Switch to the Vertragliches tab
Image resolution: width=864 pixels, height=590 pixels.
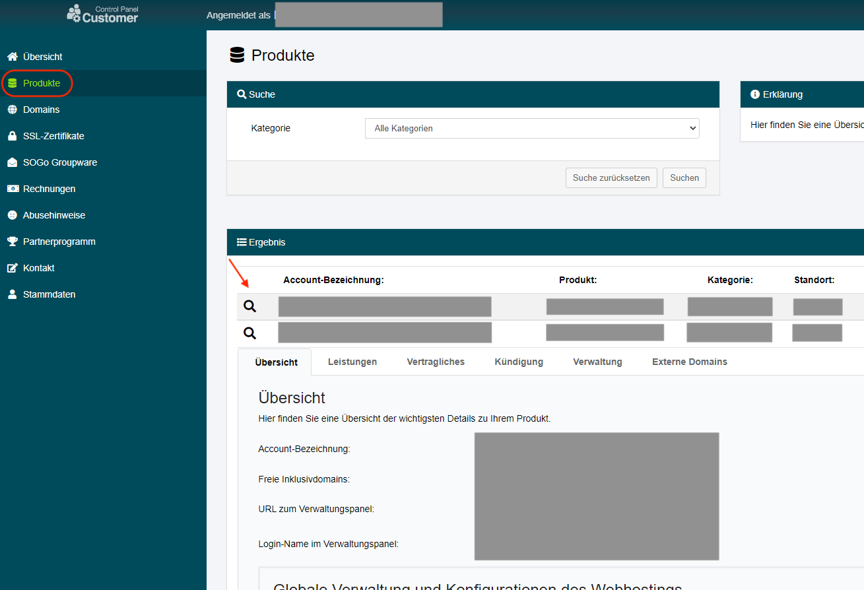[436, 362]
